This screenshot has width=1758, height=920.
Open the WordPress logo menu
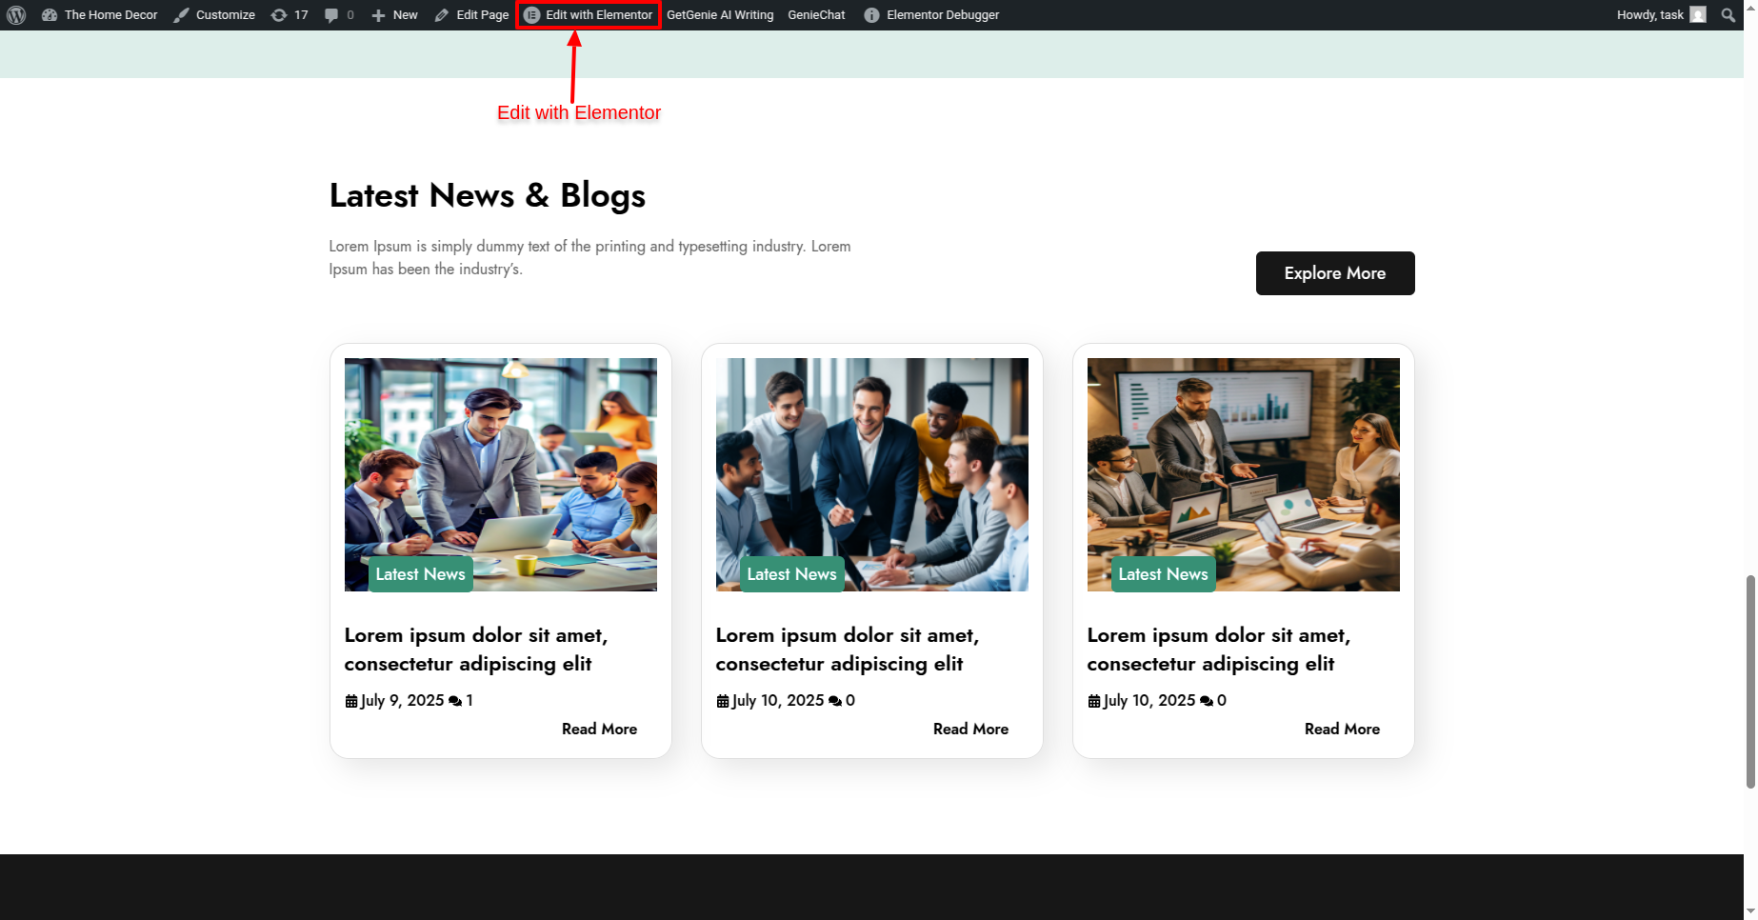(x=16, y=15)
